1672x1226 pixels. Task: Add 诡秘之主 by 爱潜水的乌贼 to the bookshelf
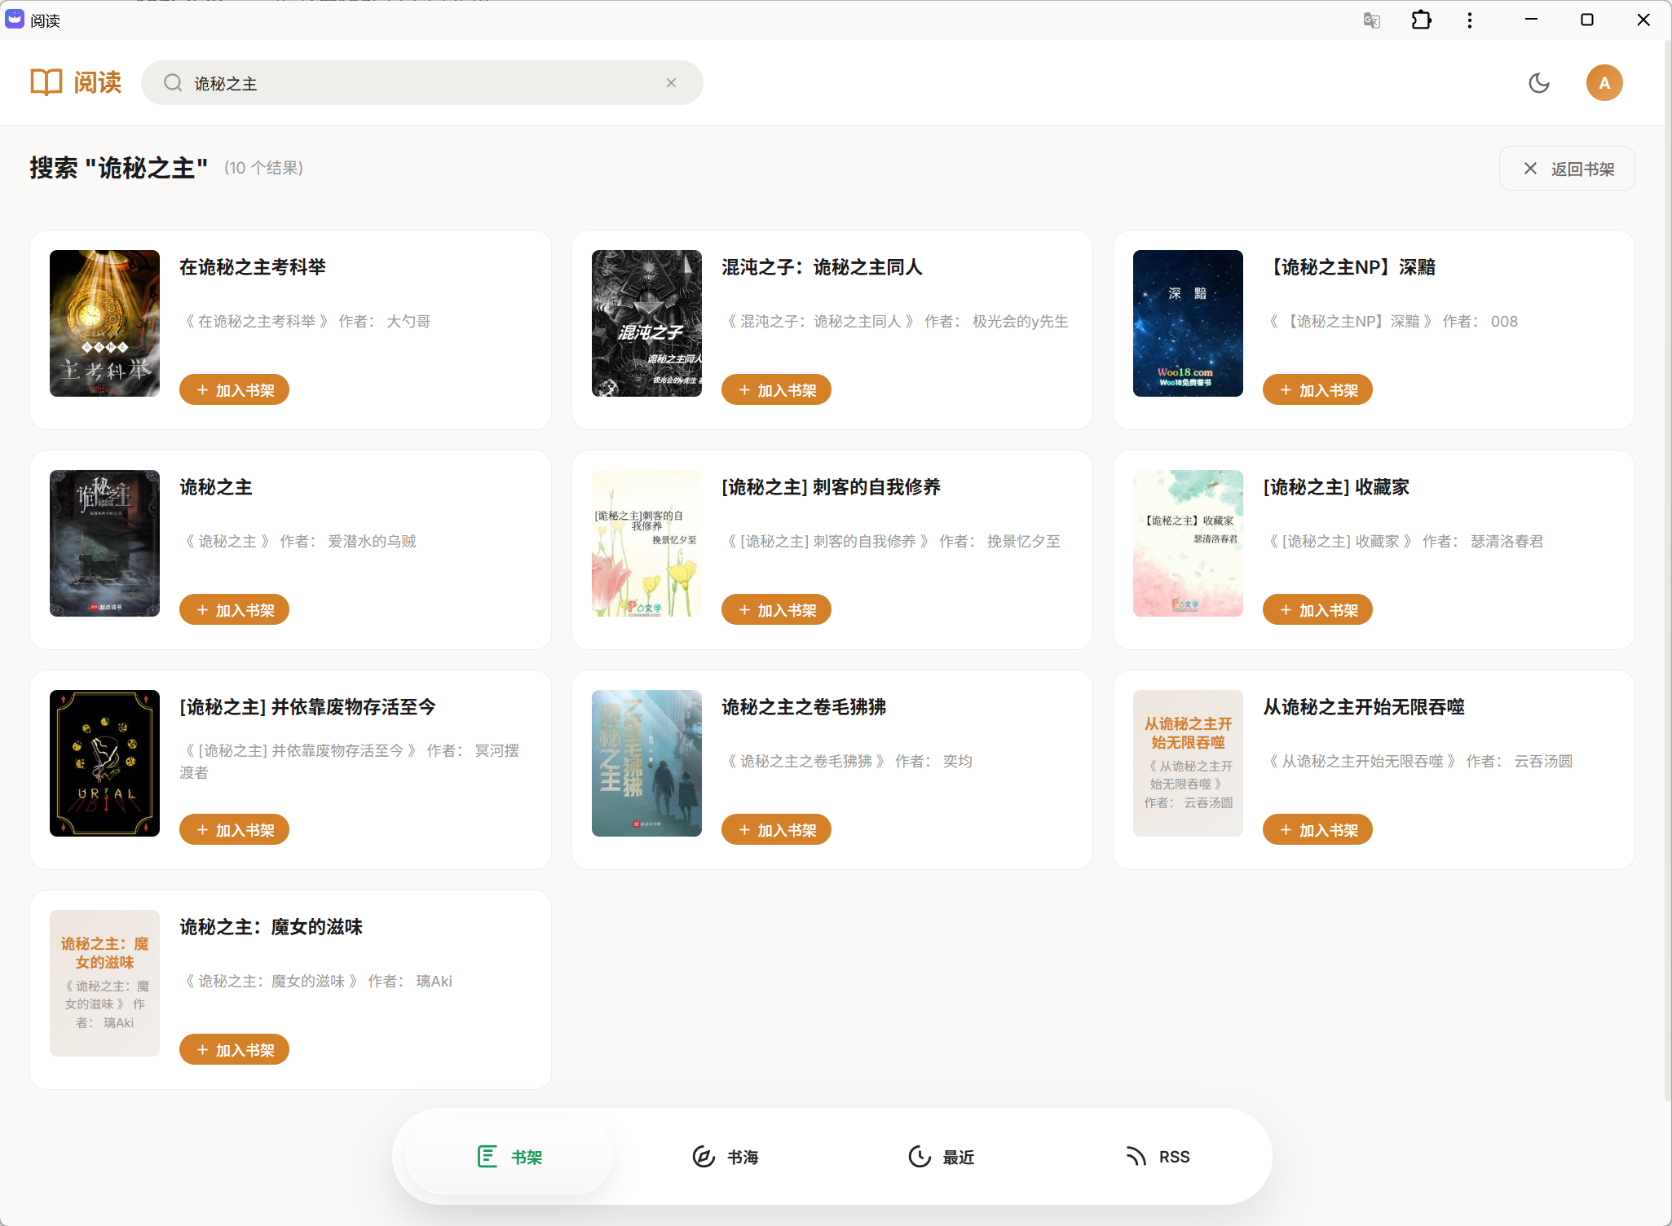click(234, 610)
